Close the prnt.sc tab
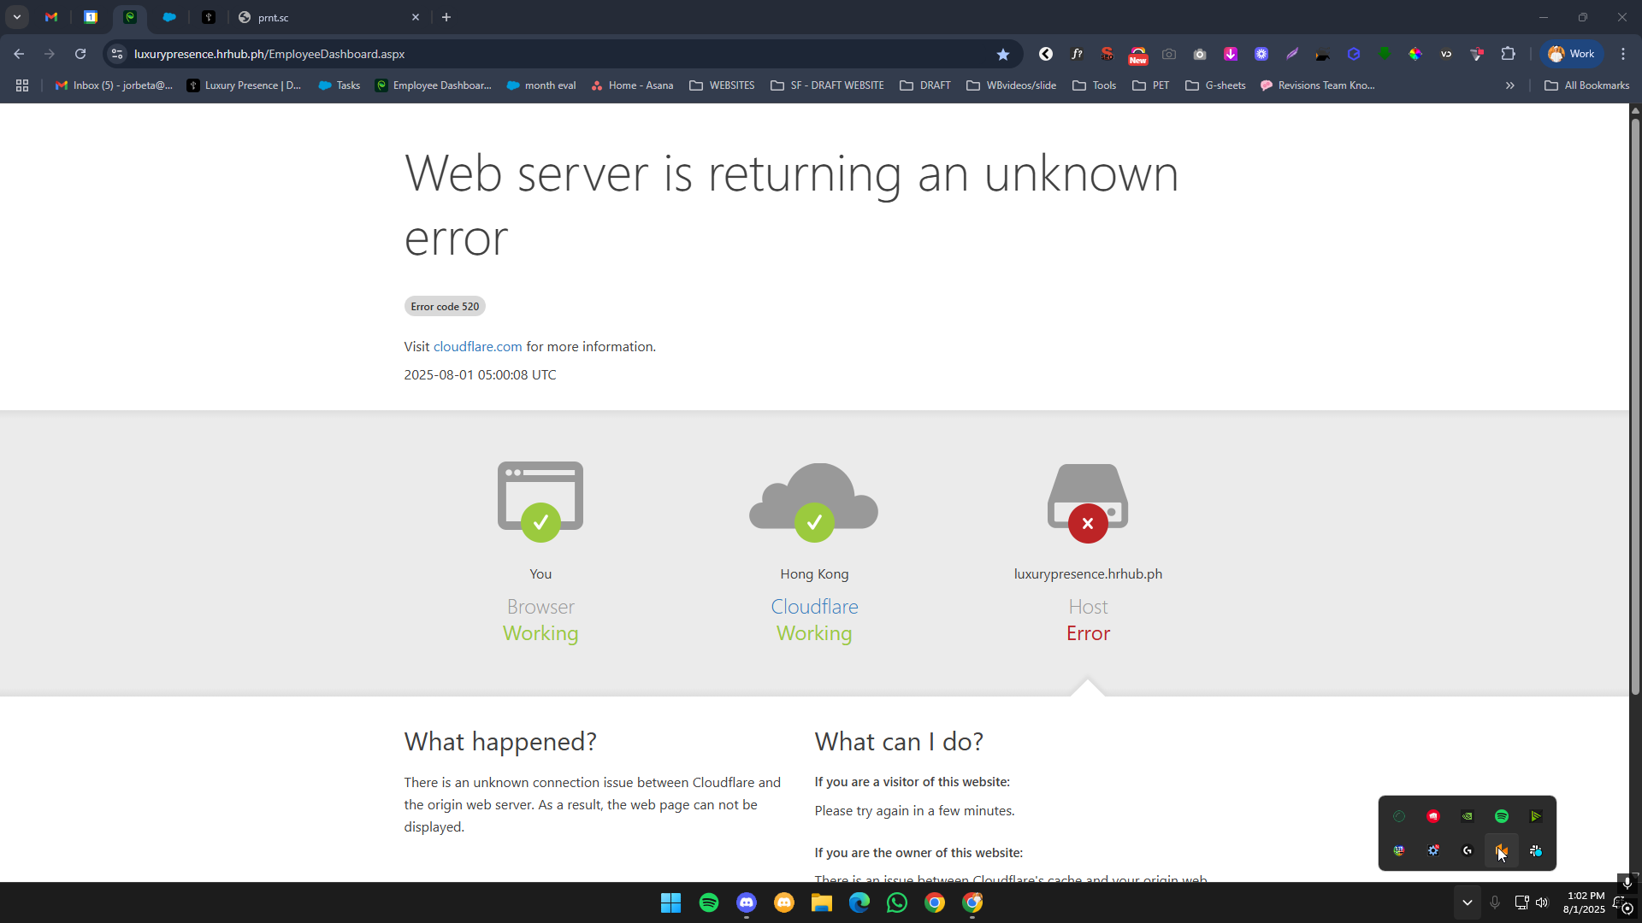Viewport: 1642px width, 923px height. 416,17
